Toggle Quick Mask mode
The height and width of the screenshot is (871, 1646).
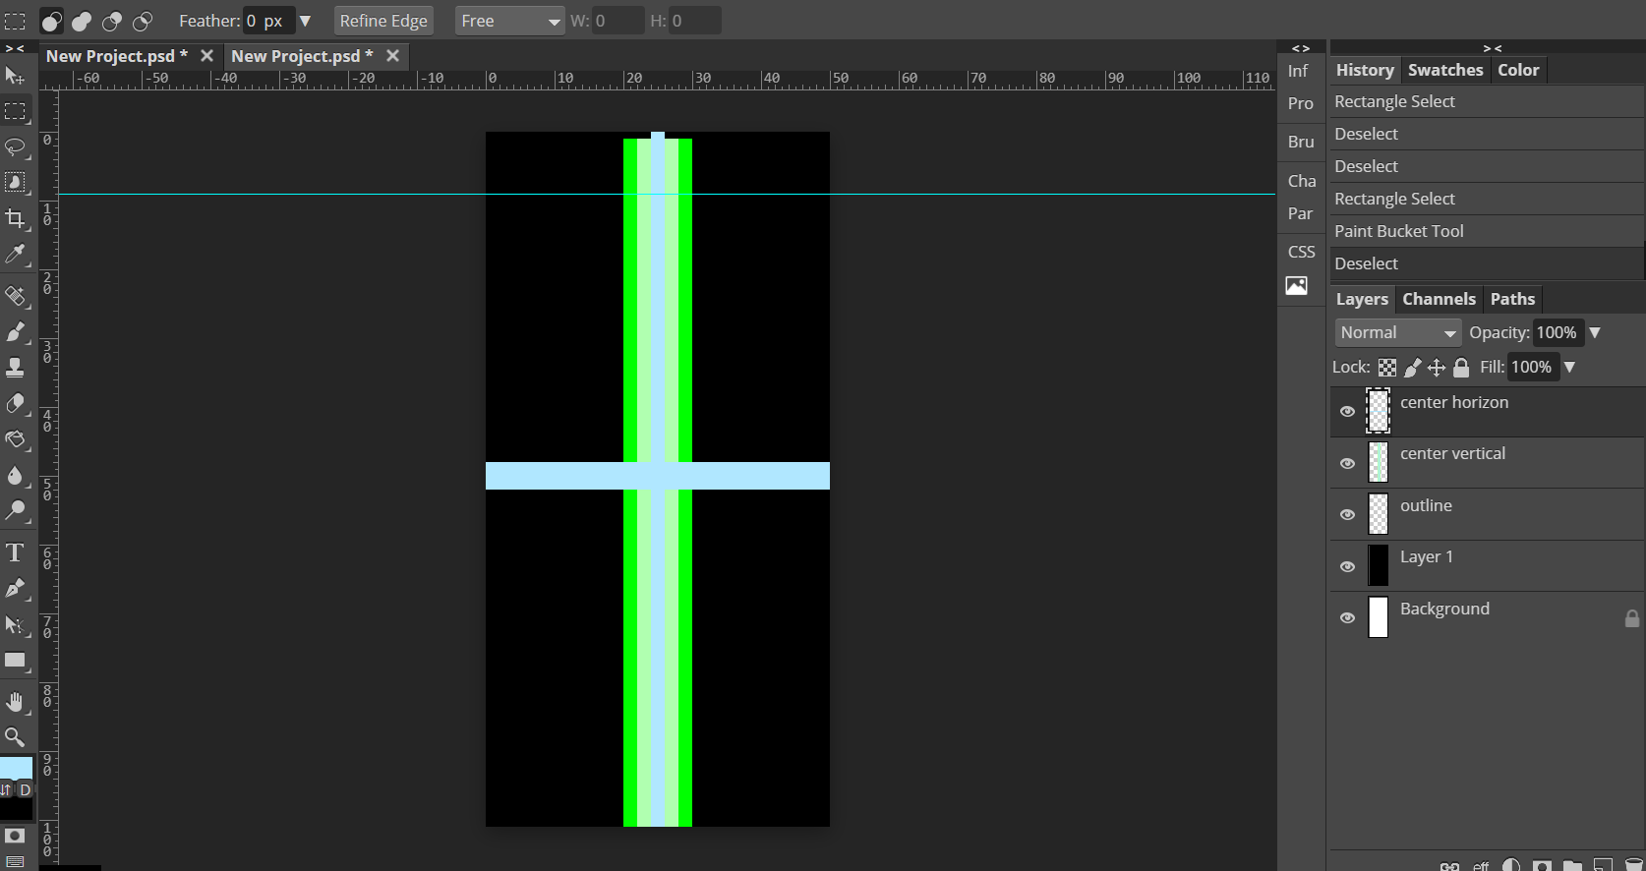click(x=15, y=836)
